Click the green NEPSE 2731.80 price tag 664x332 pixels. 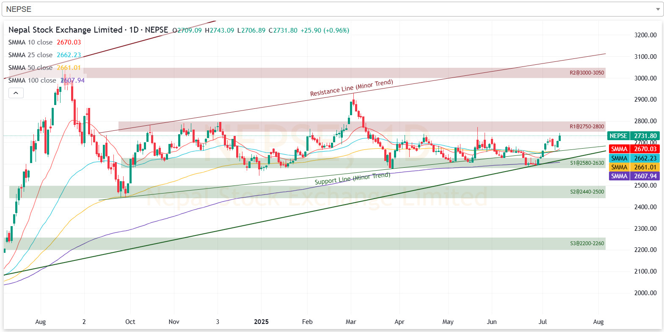(634, 136)
